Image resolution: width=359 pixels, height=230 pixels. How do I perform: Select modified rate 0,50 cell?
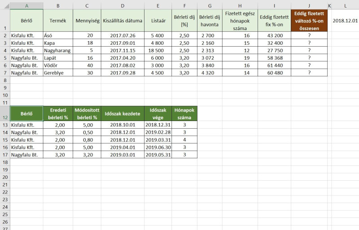[x=87, y=132]
